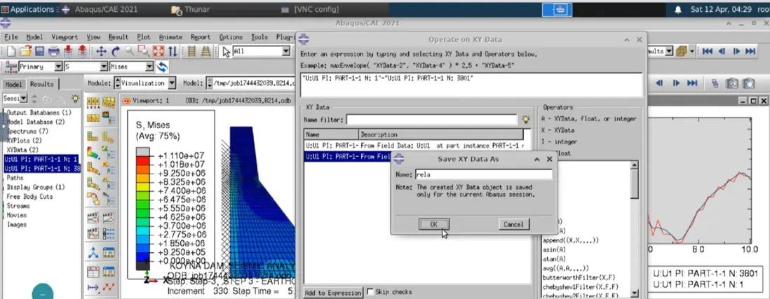Select the Box Zoom tool
The height and width of the screenshot is (299, 770).
click(x=144, y=52)
